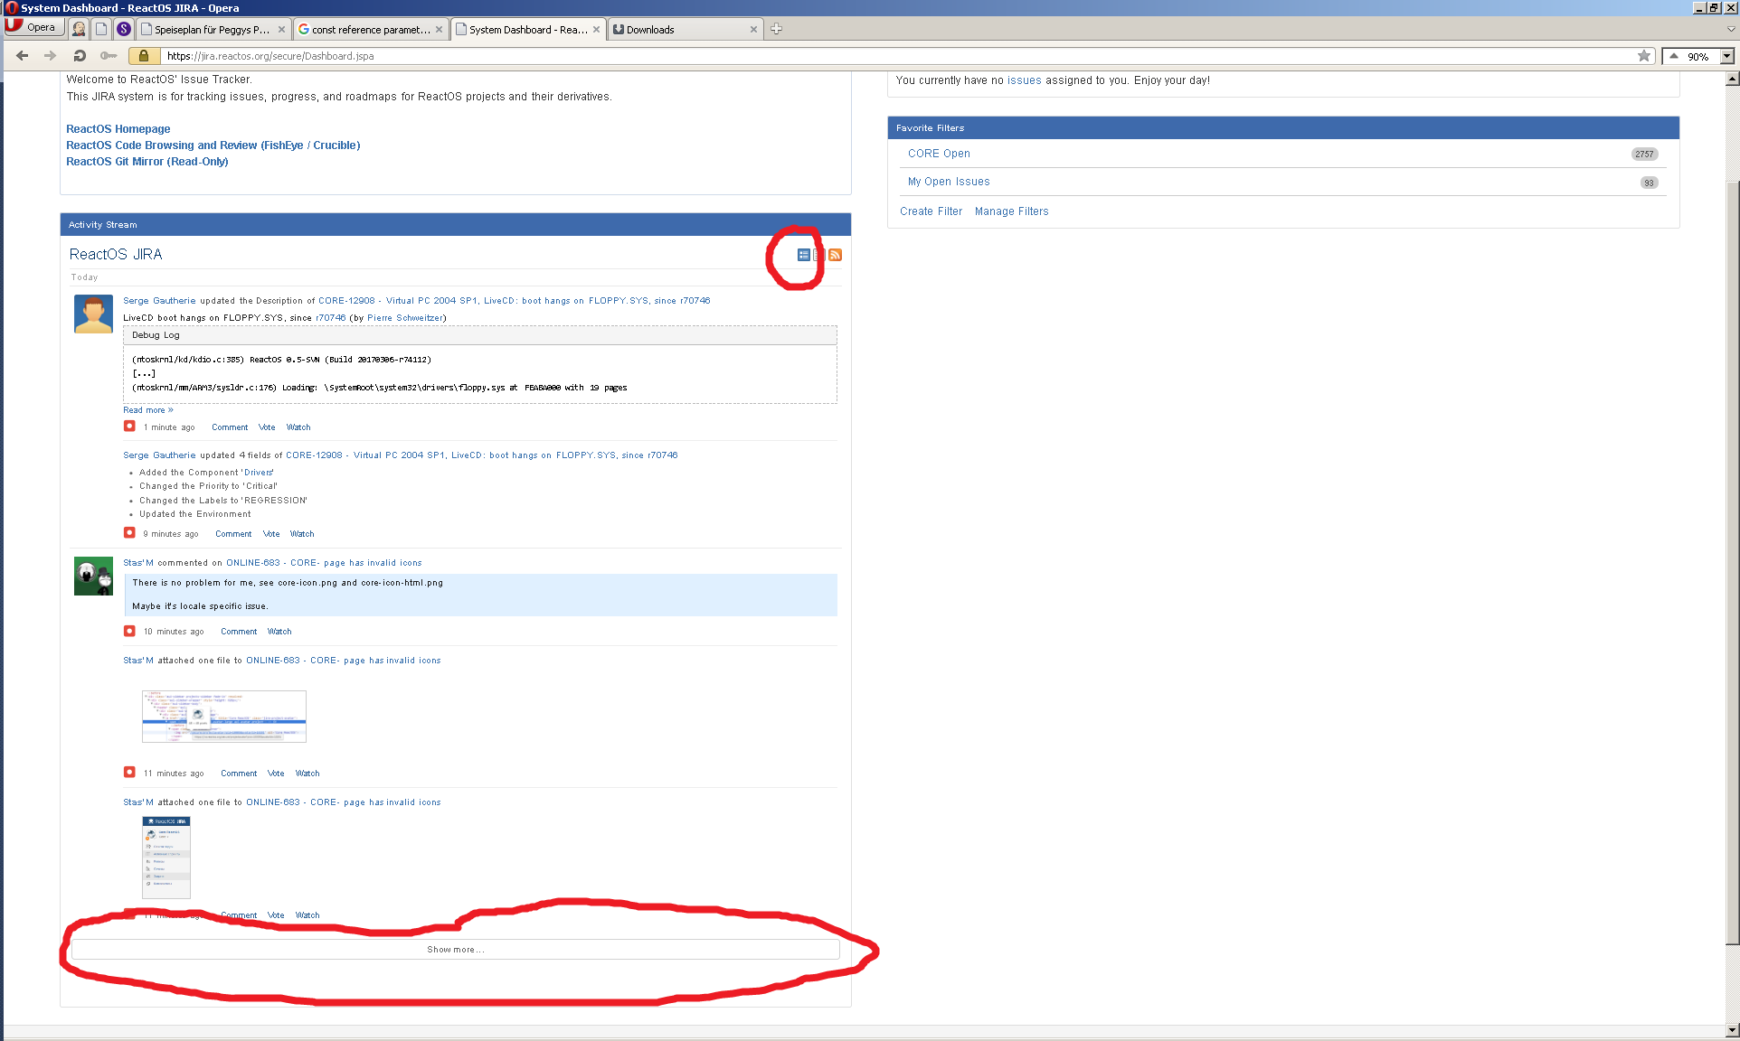Switch to const reference parameter tab

click(371, 30)
